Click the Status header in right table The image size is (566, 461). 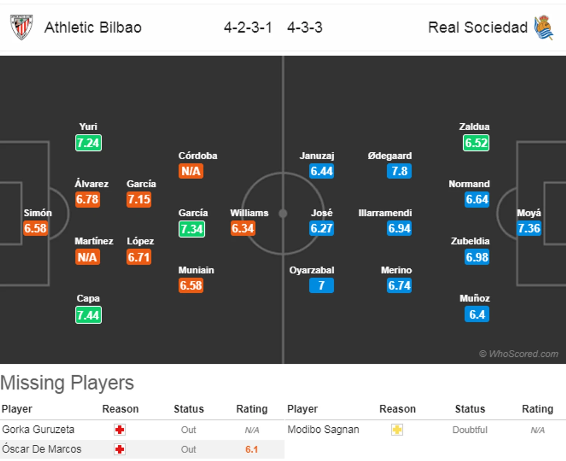click(470, 409)
